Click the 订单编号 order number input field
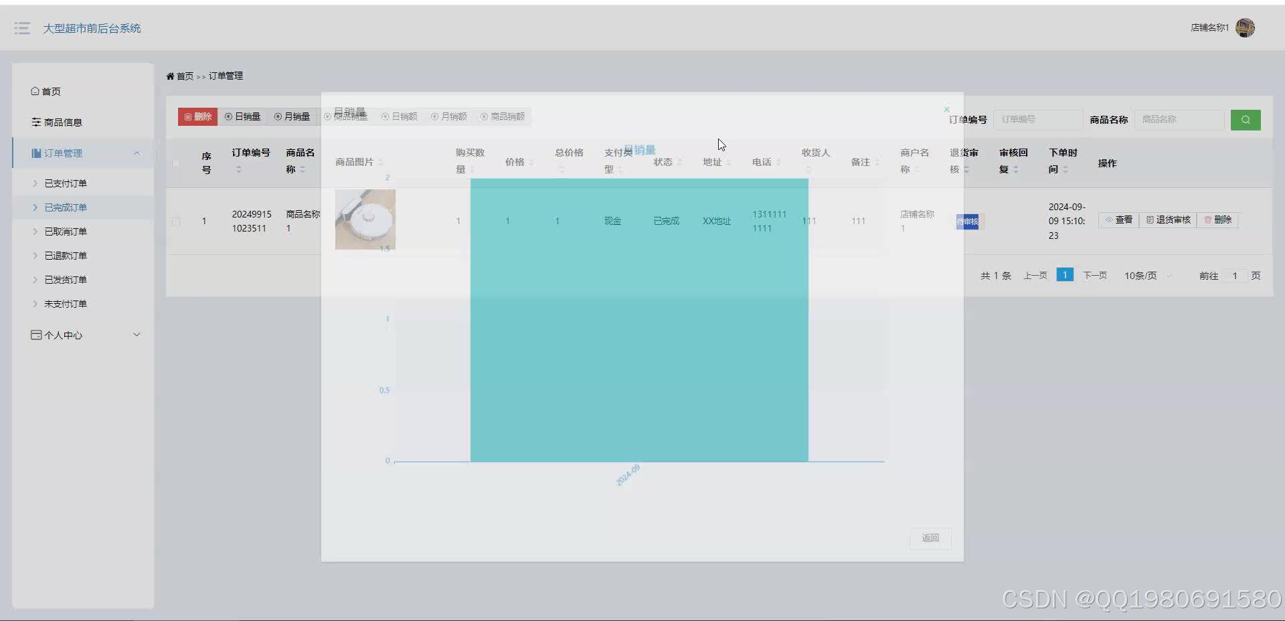The height and width of the screenshot is (621, 1285). (x=1037, y=119)
